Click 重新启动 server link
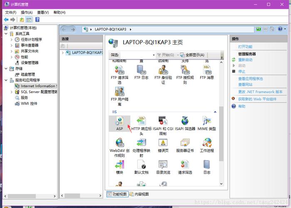The width and height of the screenshot is (291, 208). 245,60
